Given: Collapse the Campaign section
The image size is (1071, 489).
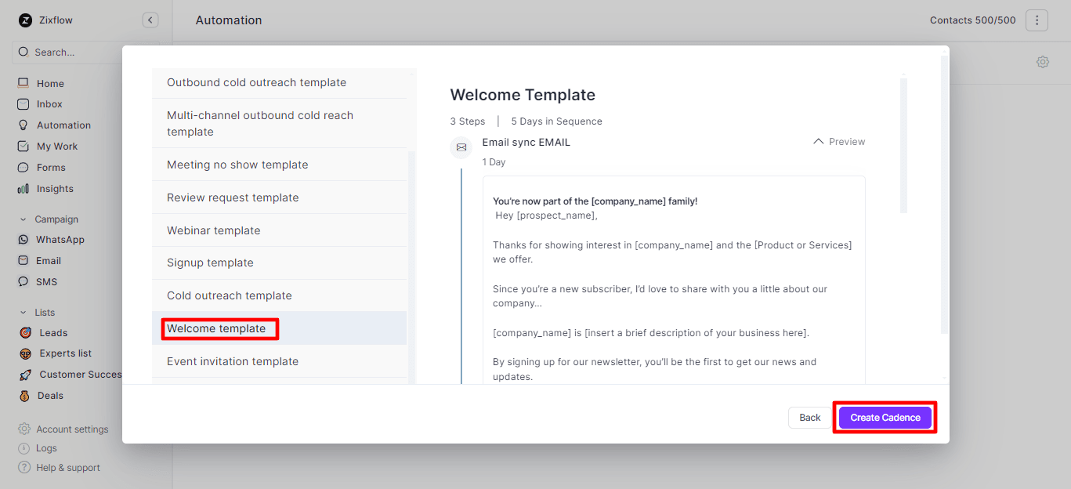Looking at the screenshot, I should click(23, 219).
